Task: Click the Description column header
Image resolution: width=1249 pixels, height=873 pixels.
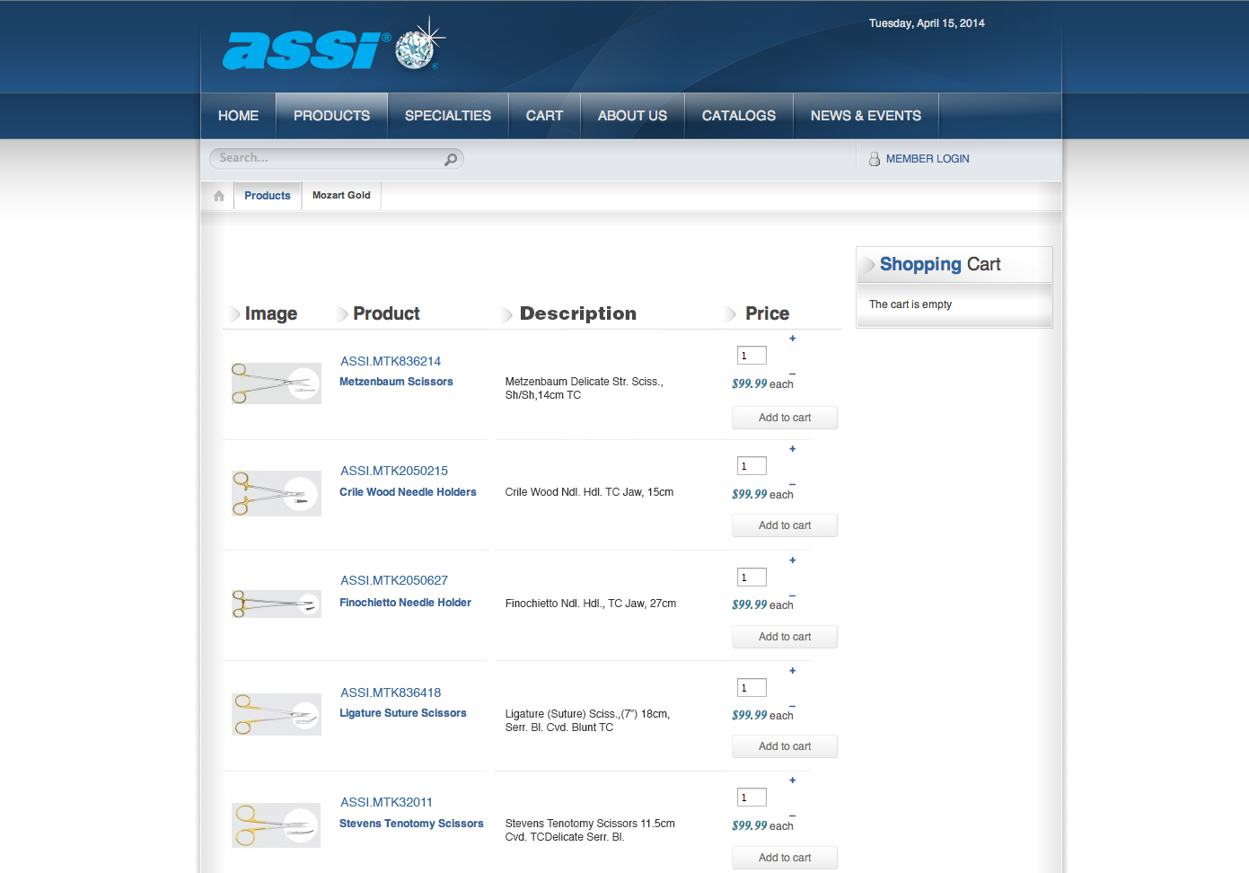Action: pyautogui.click(x=578, y=313)
